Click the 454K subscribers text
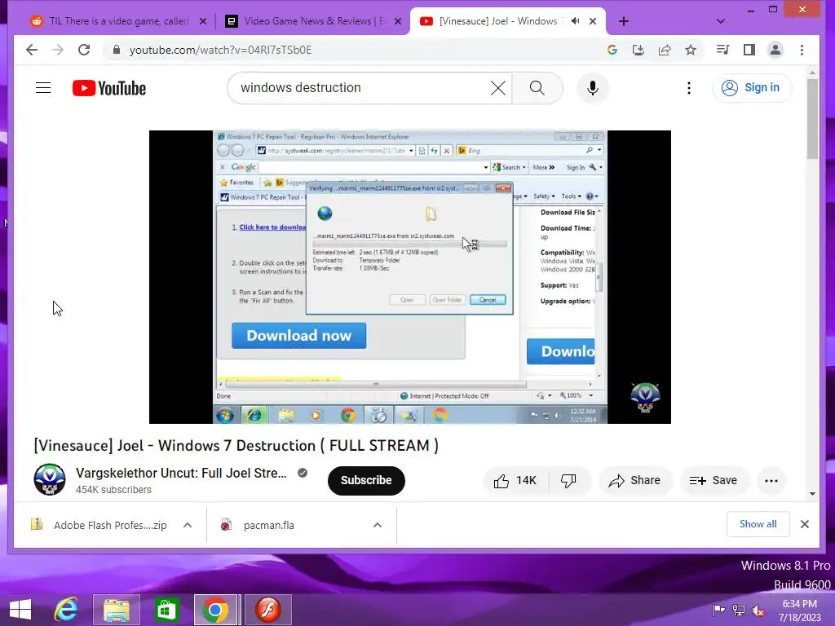This screenshot has height=626, width=835. click(113, 490)
